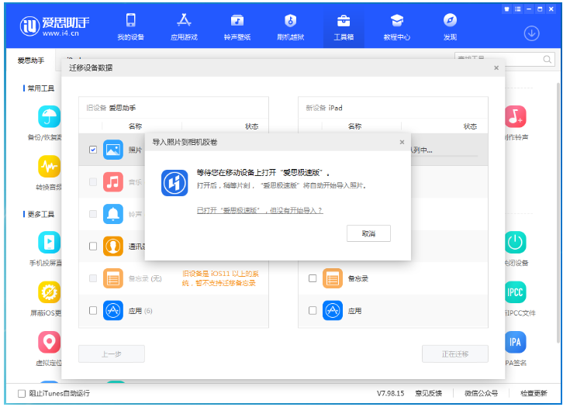Click old device notes icon
Image resolution: width=570 pixels, height=407 pixels.
pyautogui.click(x=113, y=278)
